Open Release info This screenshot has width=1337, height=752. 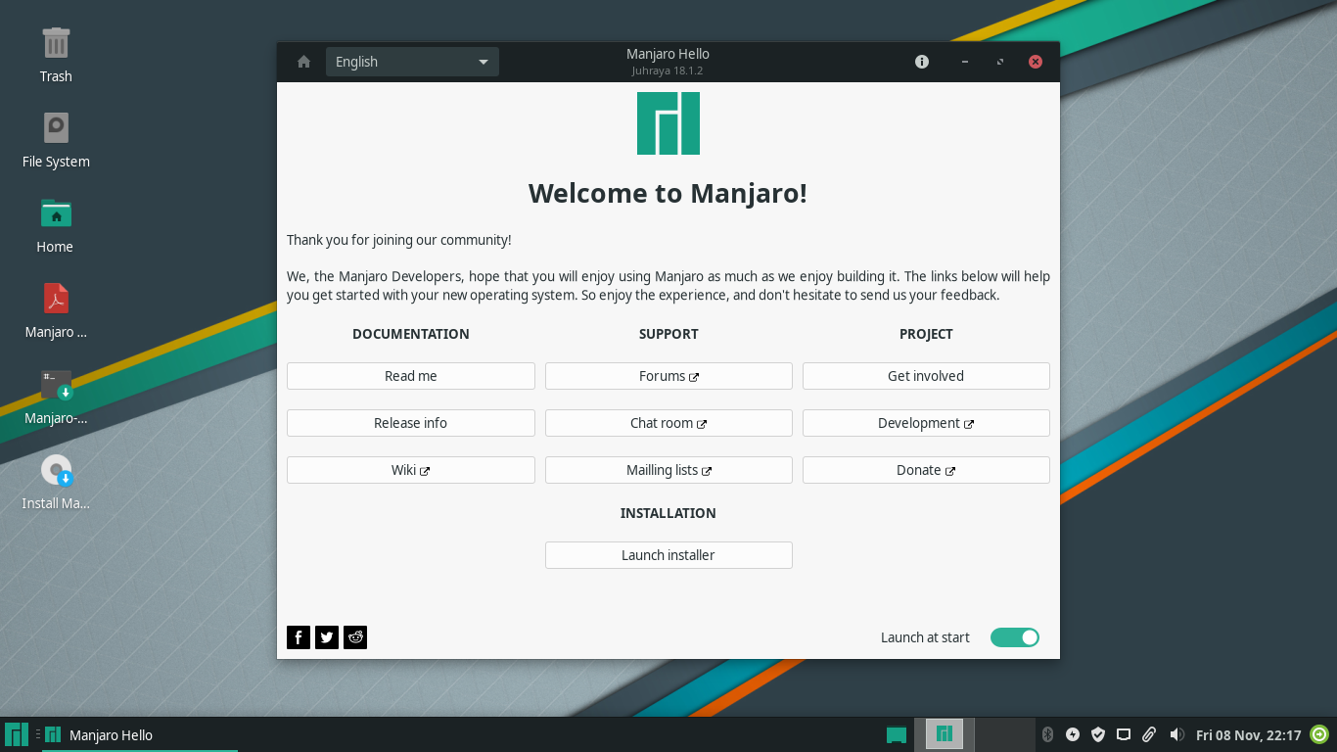point(411,423)
